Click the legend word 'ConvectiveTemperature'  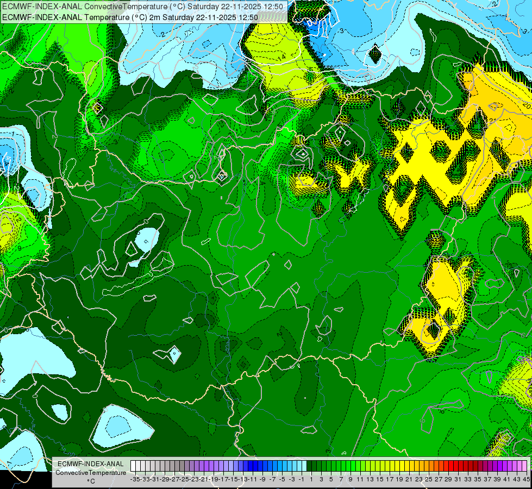pos(91,472)
